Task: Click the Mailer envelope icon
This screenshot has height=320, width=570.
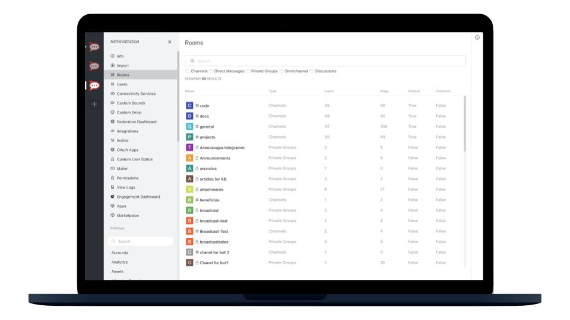Action: (112, 169)
